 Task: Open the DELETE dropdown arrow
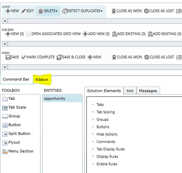56,11
